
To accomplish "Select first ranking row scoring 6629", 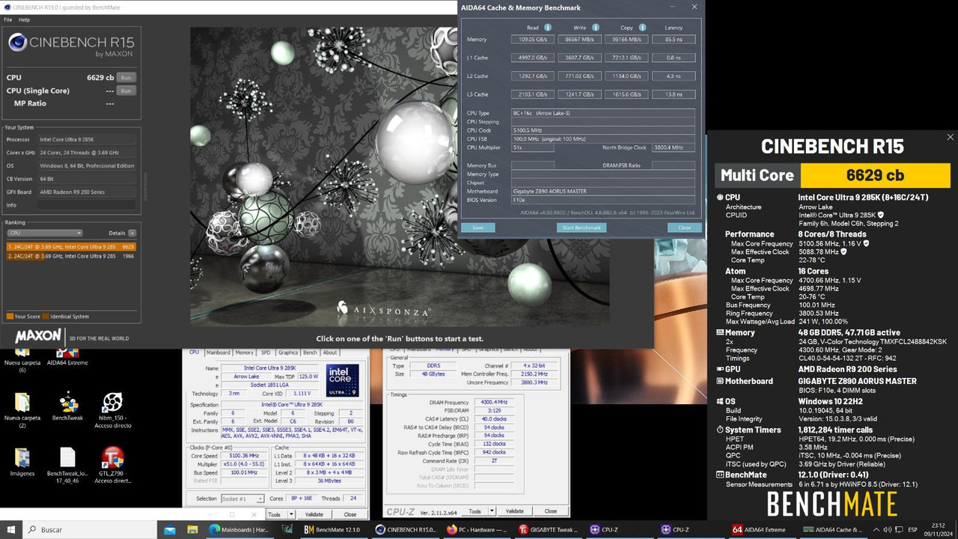I will [71, 246].
